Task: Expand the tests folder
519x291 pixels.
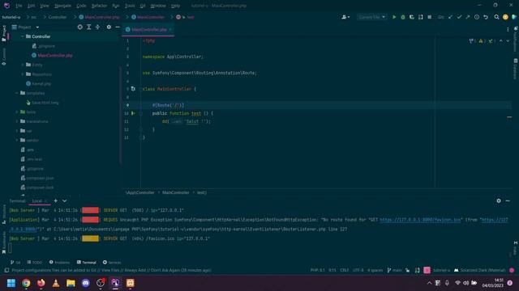Action: (17, 112)
